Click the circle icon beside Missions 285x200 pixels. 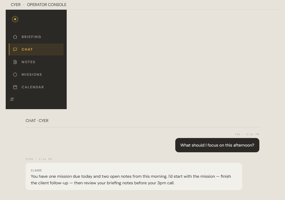(15, 75)
